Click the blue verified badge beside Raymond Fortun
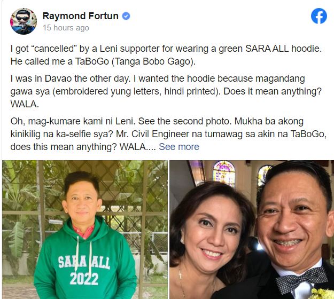 coord(126,16)
